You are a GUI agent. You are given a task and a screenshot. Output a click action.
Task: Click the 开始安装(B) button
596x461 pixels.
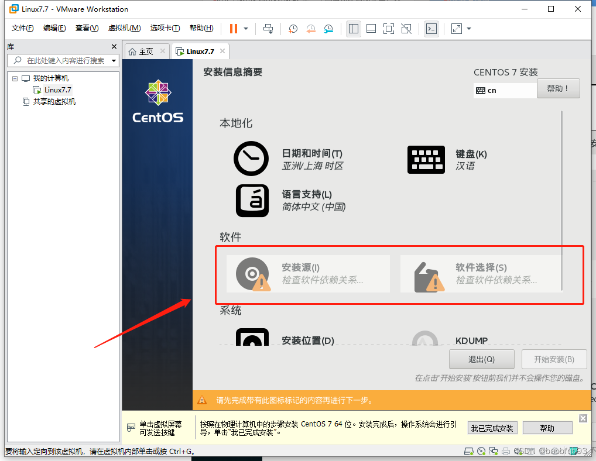(554, 359)
